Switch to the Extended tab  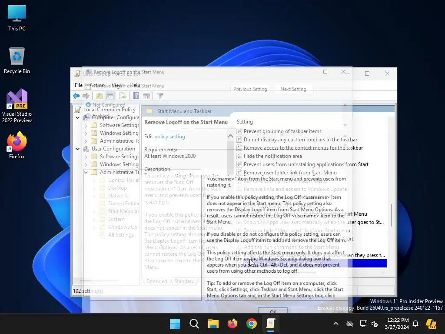(x=156, y=281)
